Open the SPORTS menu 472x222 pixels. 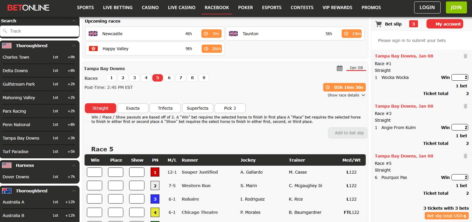click(85, 8)
